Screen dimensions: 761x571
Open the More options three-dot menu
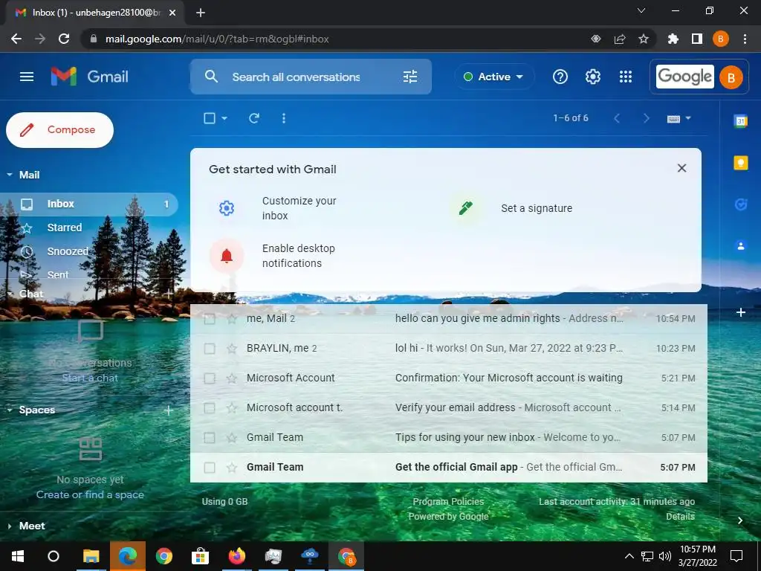284,118
